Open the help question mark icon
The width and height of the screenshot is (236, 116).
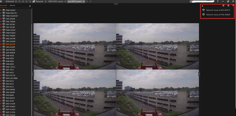(x=218, y=1)
